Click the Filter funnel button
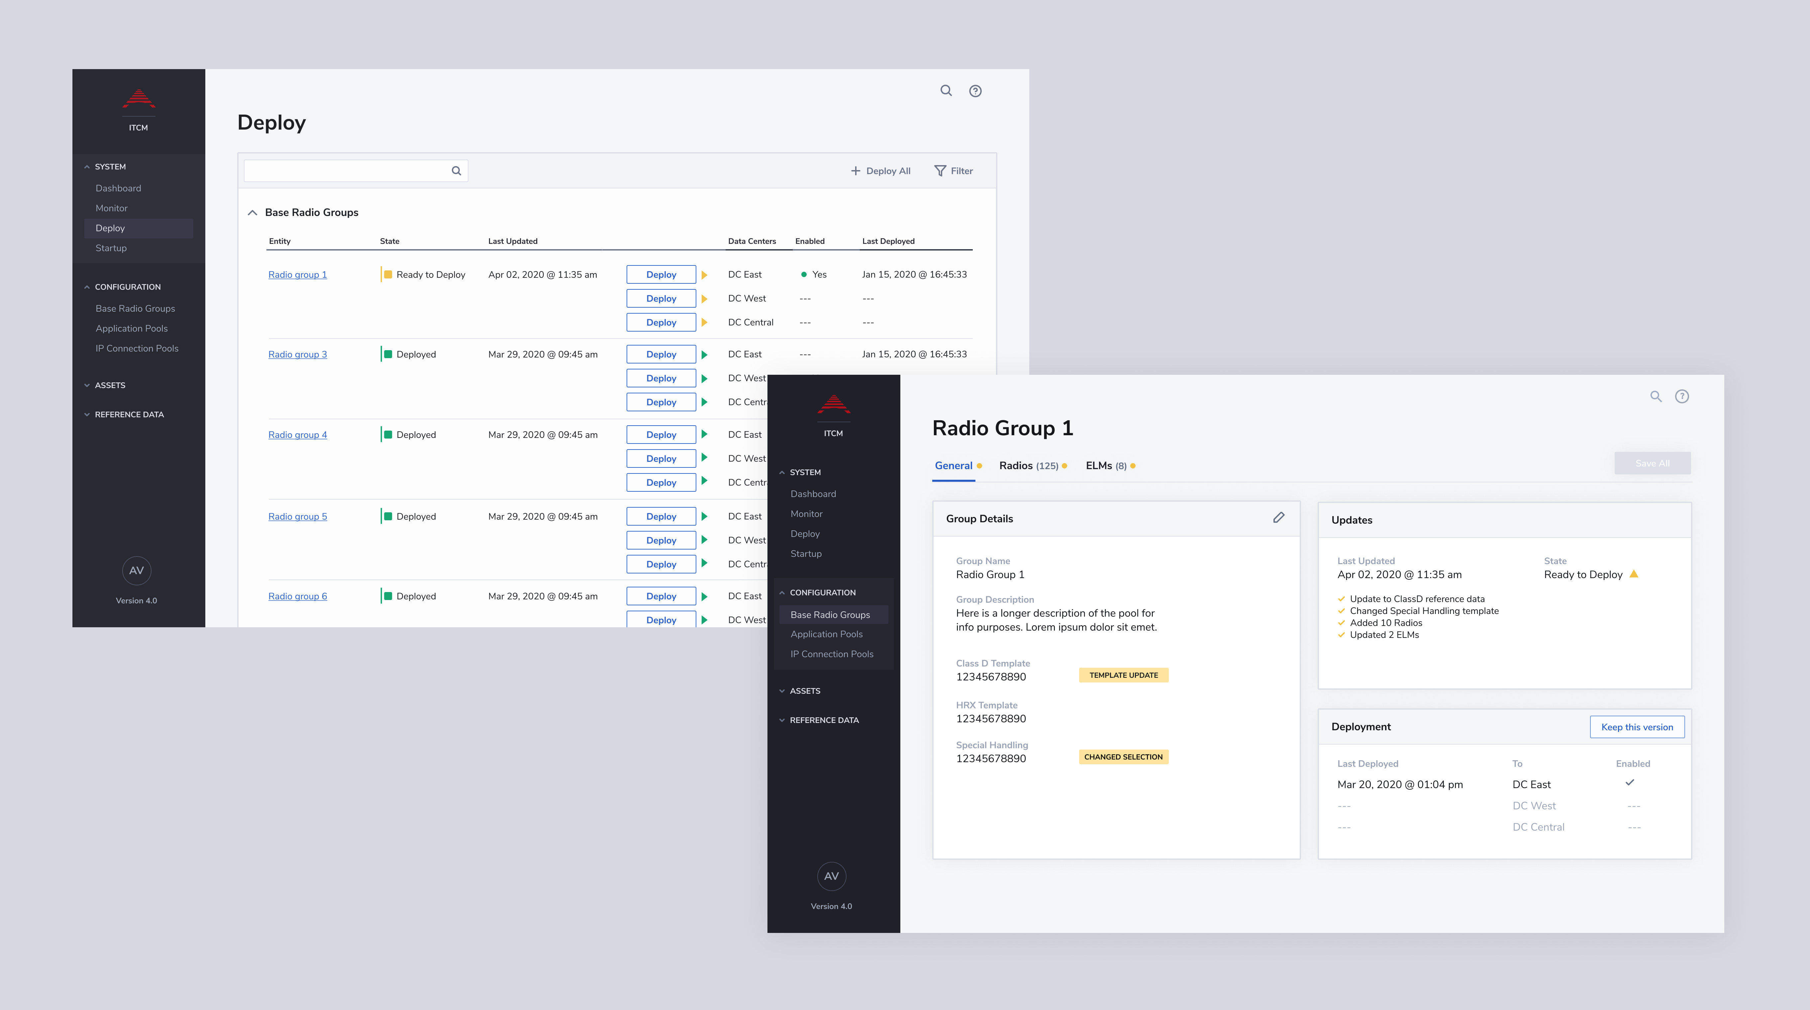 coord(954,171)
